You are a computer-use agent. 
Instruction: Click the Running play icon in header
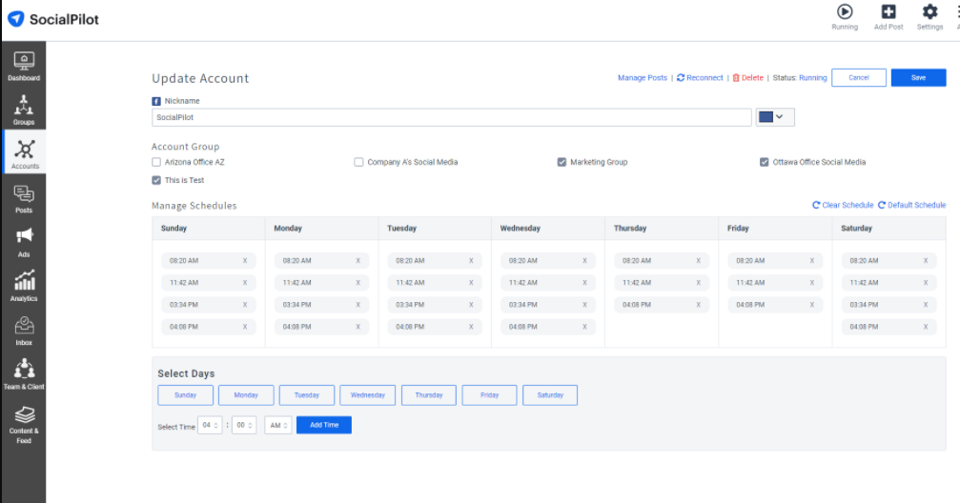point(845,12)
